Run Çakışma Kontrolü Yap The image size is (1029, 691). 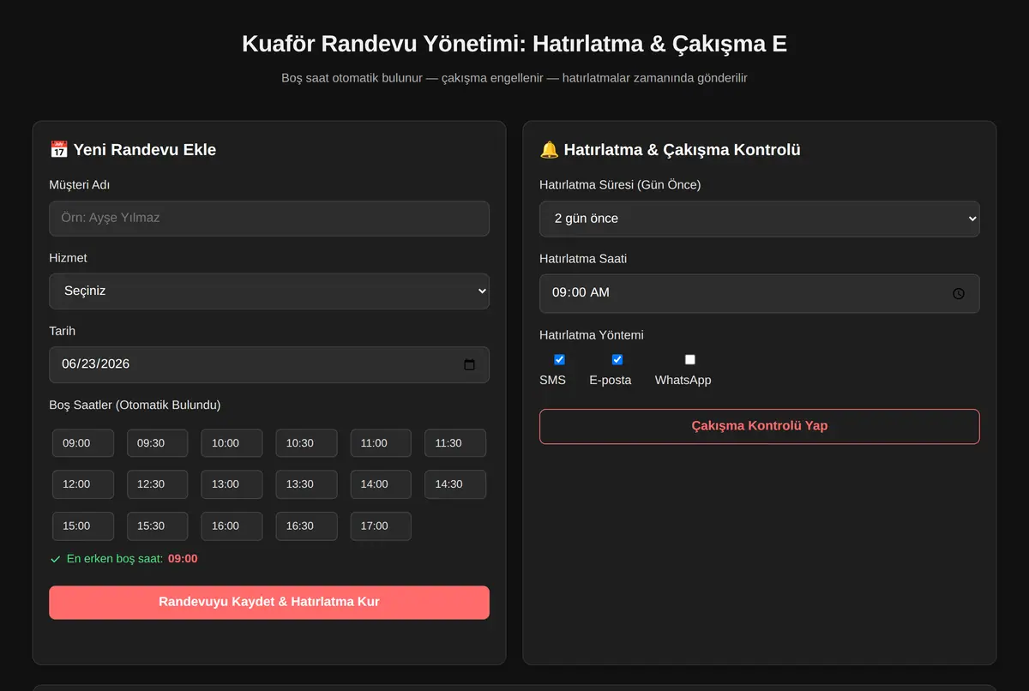(760, 426)
